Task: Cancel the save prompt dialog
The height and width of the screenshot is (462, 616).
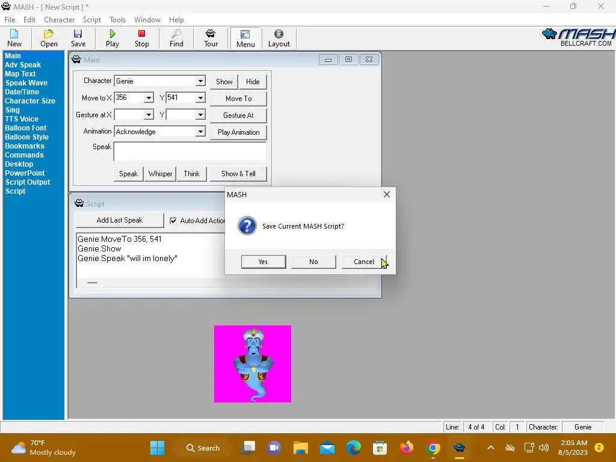Action: pos(364,262)
